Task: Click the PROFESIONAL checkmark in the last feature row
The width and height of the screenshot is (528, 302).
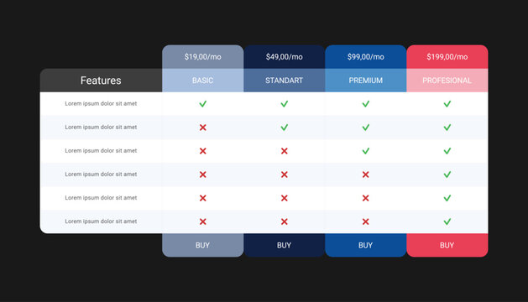Action: tap(447, 221)
